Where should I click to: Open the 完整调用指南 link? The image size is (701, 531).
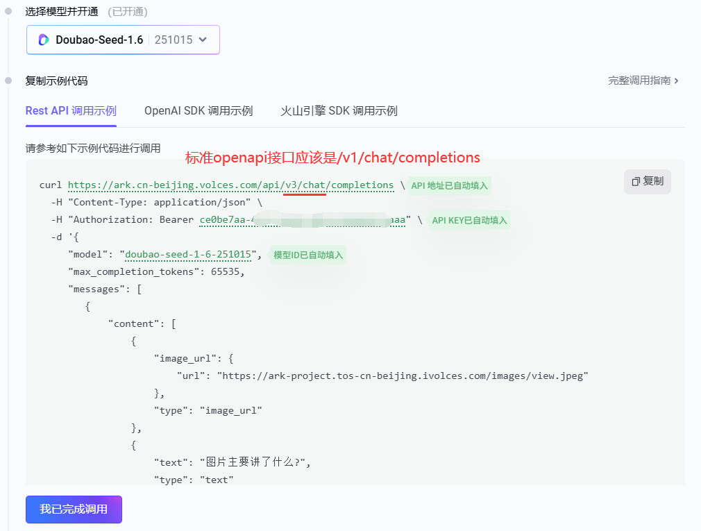[639, 81]
